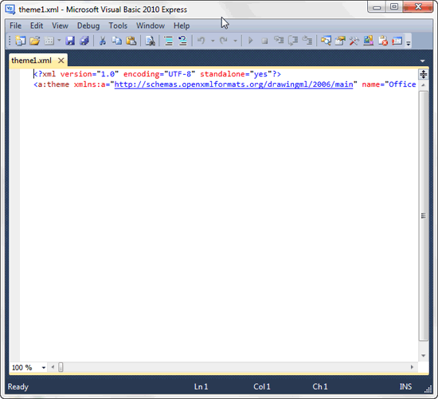The image size is (438, 399).
Task: Open the Help menu
Action: [182, 25]
